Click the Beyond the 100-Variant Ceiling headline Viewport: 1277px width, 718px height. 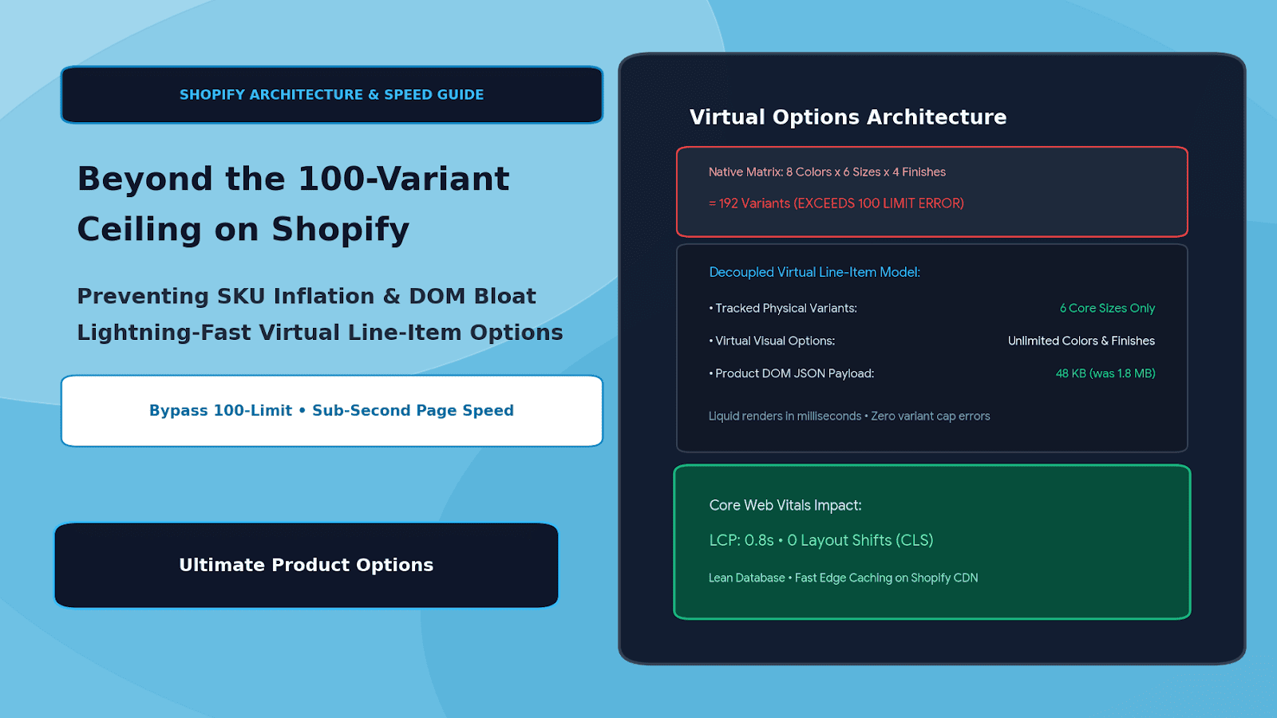(x=293, y=204)
